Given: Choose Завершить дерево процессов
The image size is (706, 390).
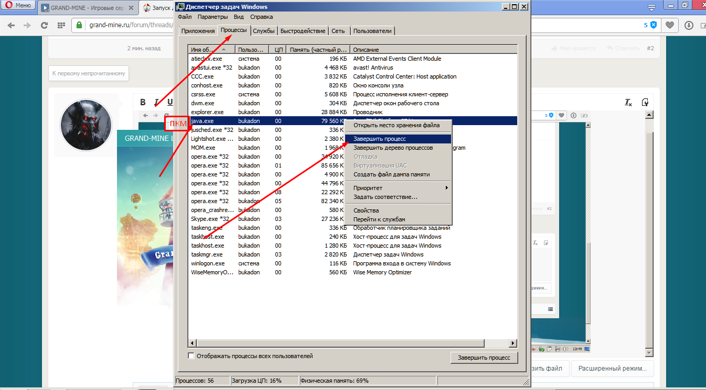Looking at the screenshot, I should (x=399, y=148).
